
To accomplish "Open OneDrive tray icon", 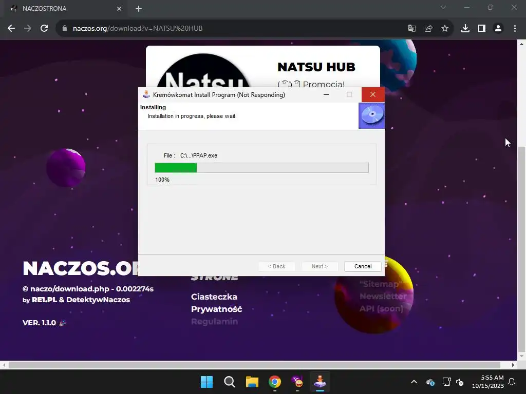I will [x=430, y=382].
